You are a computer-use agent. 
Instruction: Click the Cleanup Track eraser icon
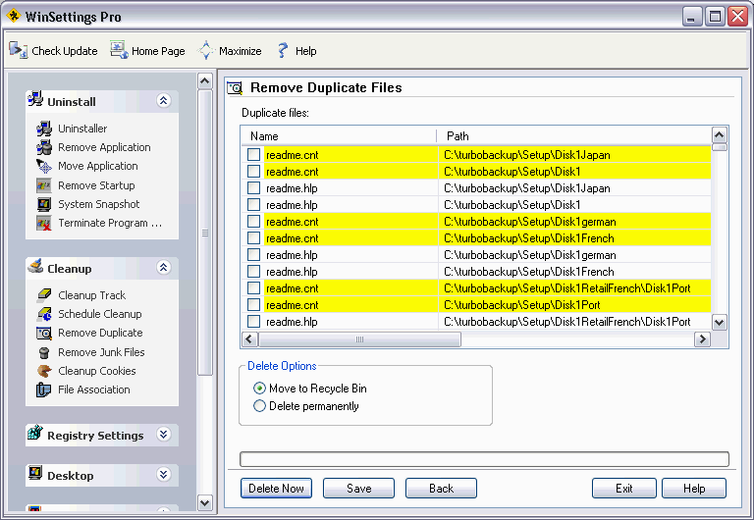coord(44,294)
